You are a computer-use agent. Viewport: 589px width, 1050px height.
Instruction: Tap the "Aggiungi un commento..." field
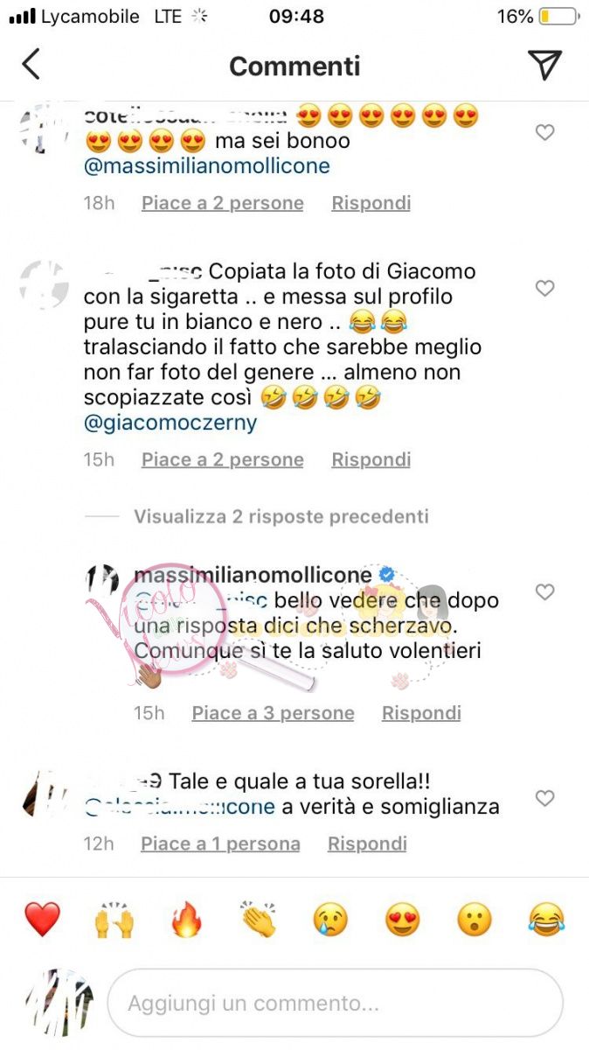336,1003
